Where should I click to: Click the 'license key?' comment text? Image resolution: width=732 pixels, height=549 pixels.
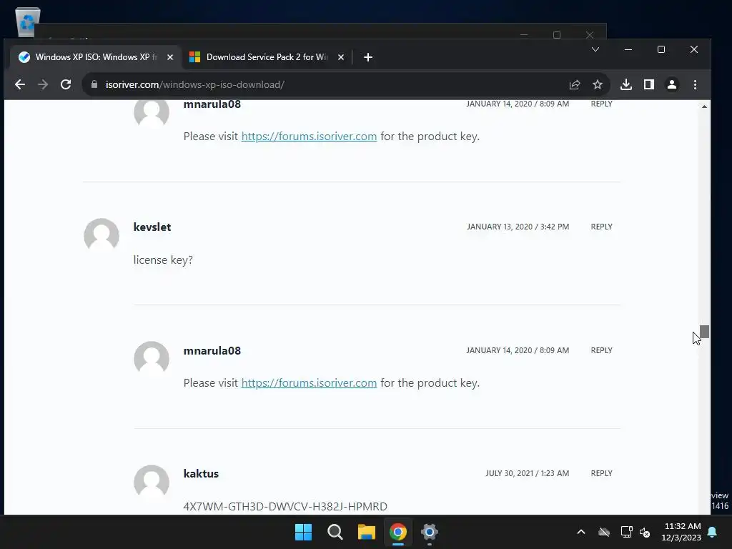click(x=163, y=260)
